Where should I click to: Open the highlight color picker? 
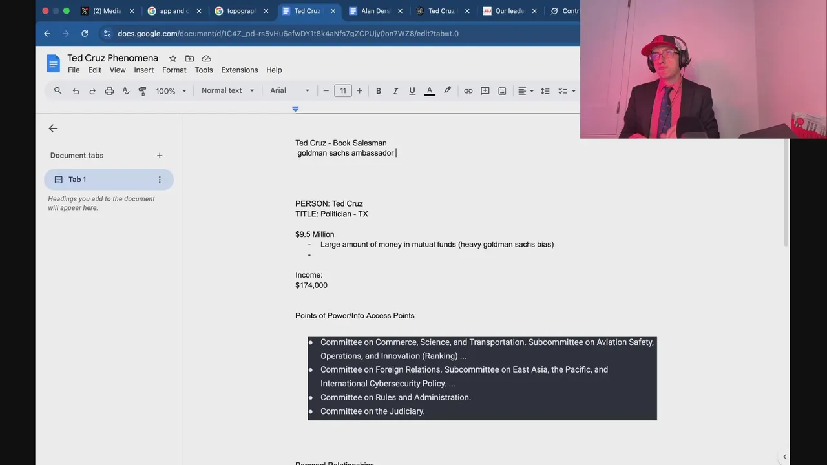point(447,91)
